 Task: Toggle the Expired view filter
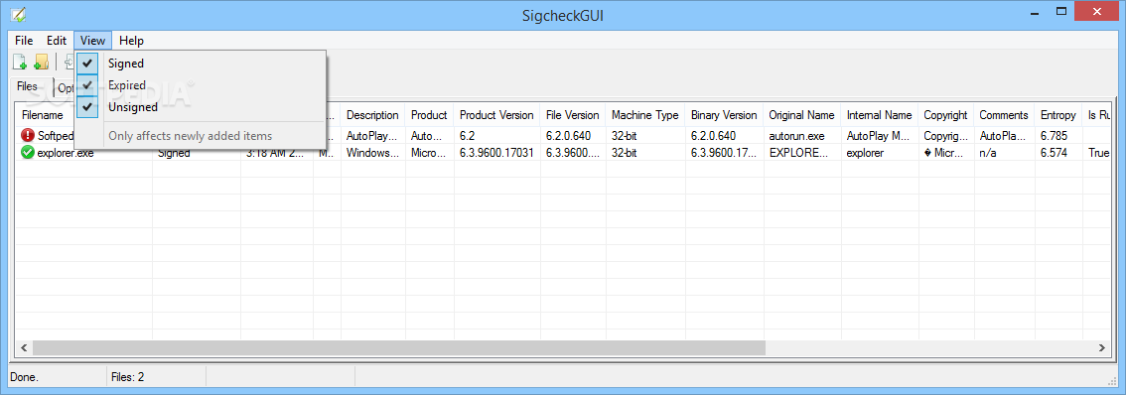pyautogui.click(x=201, y=85)
